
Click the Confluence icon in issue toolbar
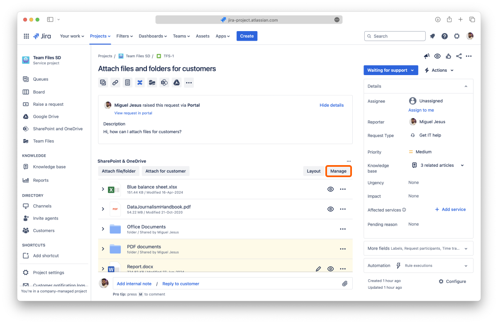pyautogui.click(x=140, y=83)
